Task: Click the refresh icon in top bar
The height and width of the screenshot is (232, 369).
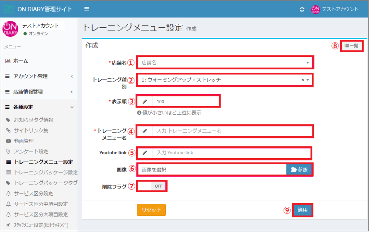Action: coord(302,9)
